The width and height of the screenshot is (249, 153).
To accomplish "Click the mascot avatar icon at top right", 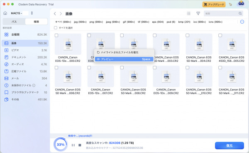I will tap(241, 3).
